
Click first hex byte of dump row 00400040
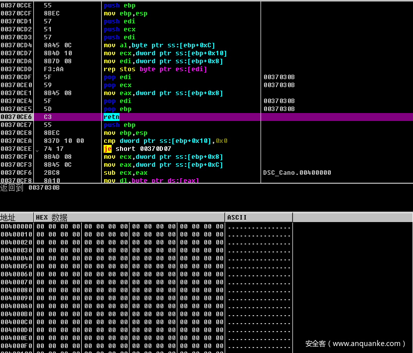(x=40, y=258)
